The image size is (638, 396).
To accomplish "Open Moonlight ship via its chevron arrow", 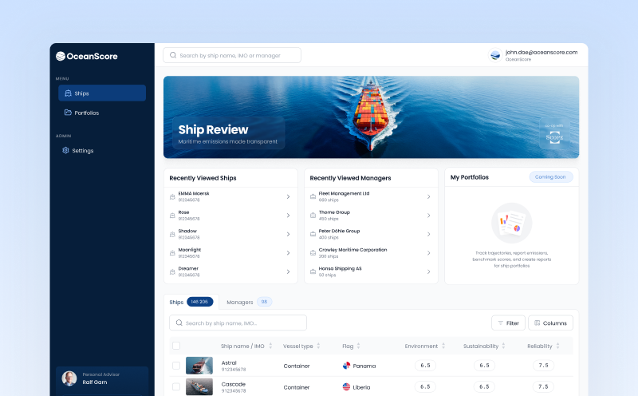I will 288,251.
